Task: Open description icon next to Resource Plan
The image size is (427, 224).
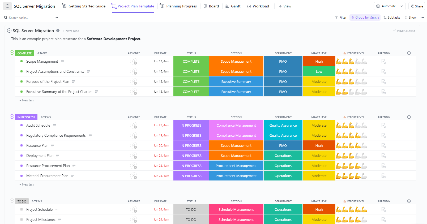Action: click(53, 145)
